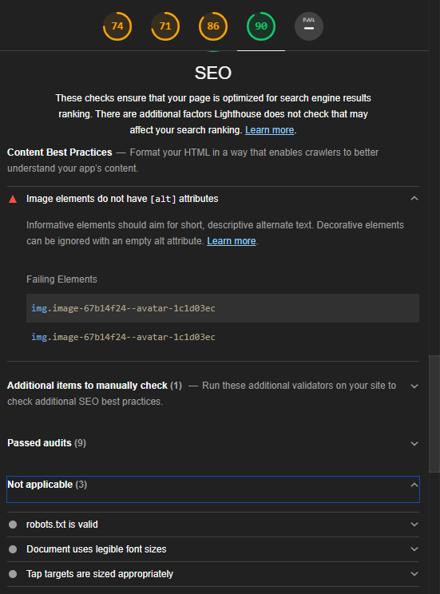Open Learn more link under SEO description
440x594 pixels.
pyautogui.click(x=269, y=130)
